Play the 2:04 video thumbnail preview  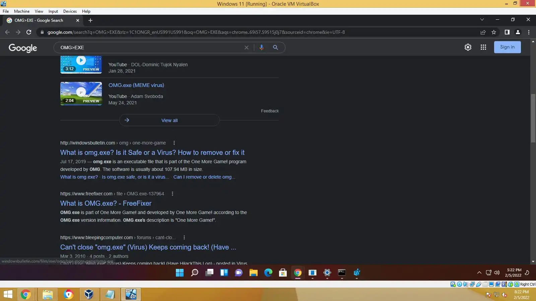click(x=81, y=94)
